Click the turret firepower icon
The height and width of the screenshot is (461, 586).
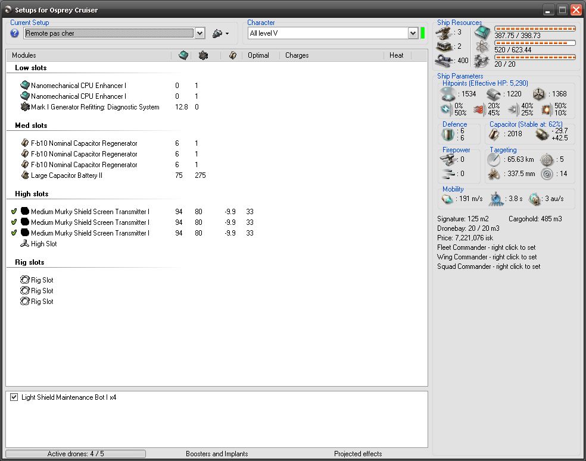point(447,159)
